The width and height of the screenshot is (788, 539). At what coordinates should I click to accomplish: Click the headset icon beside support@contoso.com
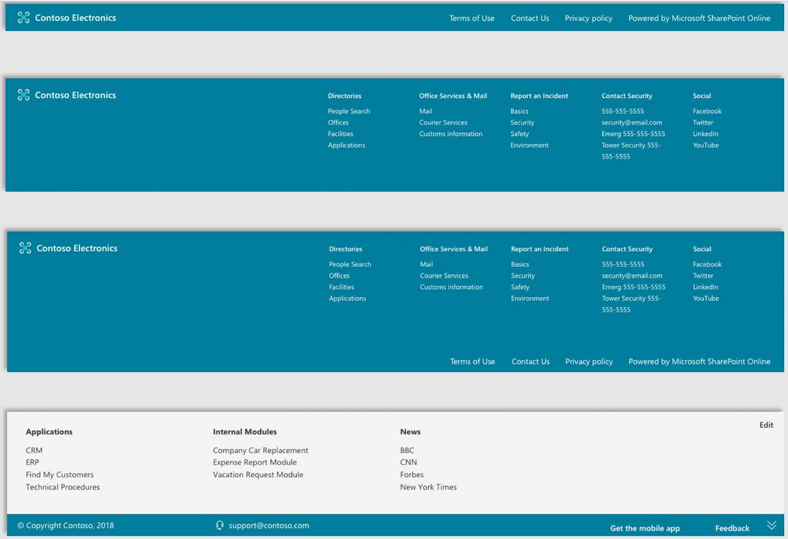219,525
